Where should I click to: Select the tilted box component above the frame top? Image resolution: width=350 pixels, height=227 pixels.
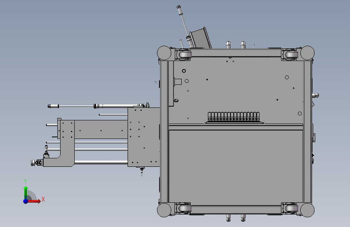201,38
